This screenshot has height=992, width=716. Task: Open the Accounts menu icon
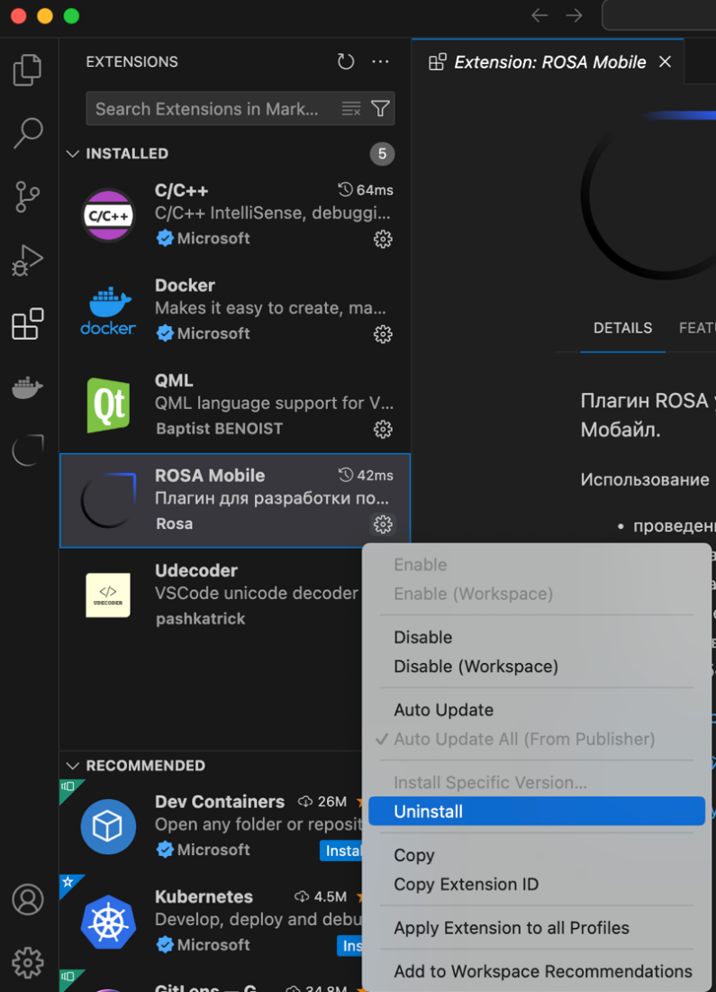tap(28, 899)
